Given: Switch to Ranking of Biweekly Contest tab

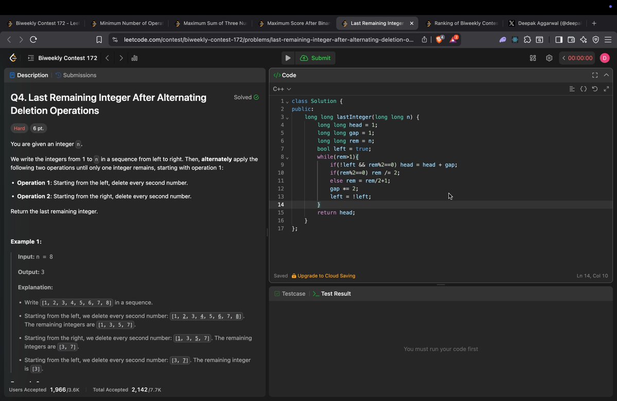Looking at the screenshot, I should (462, 23).
